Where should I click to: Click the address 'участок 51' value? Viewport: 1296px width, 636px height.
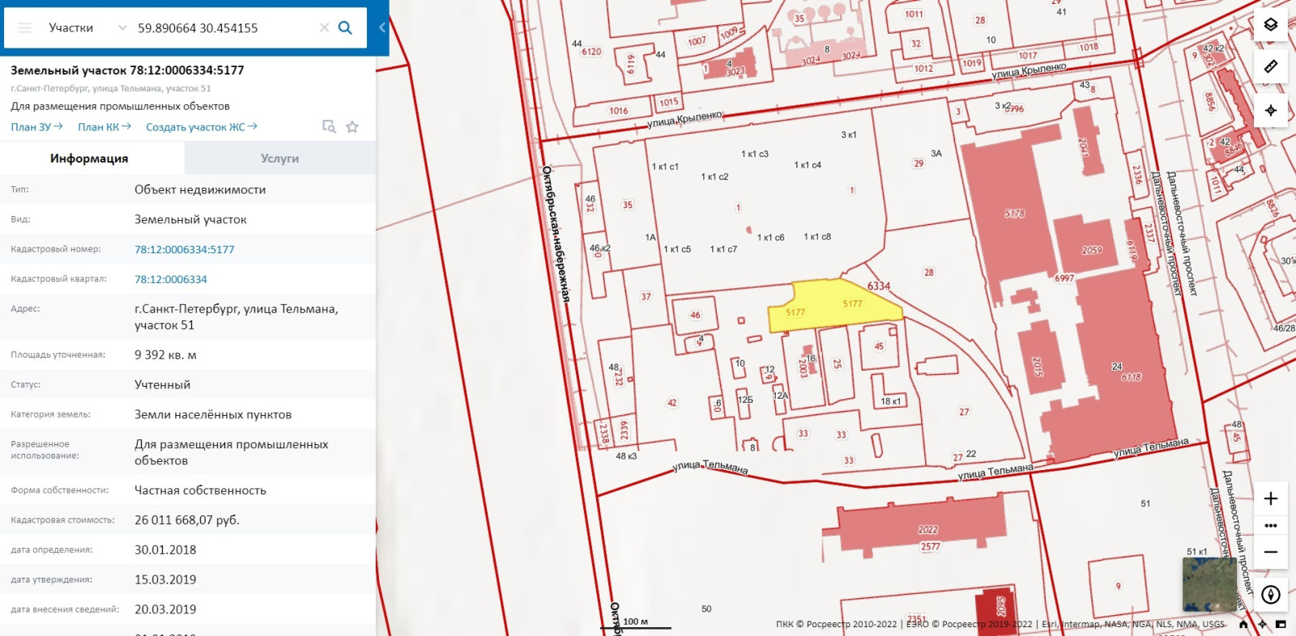236,316
